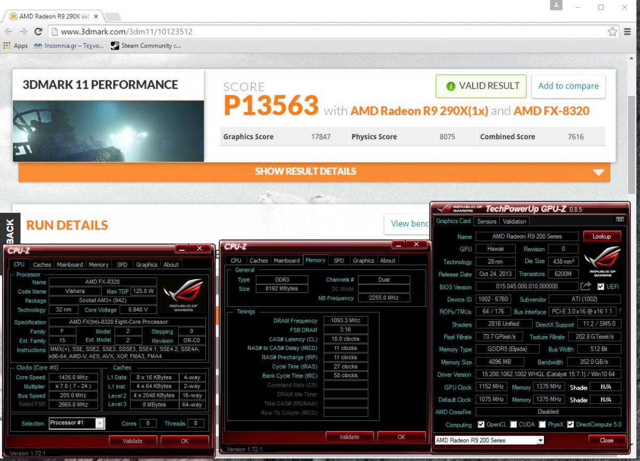Open Graphics tab in CPU-Z memory window
Image resolution: width=640 pixels, height=461 pixels.
363,260
